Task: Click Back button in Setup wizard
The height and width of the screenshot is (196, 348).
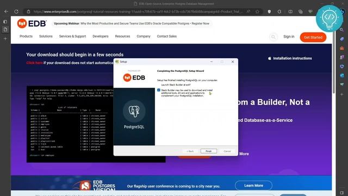Action: tap(190, 151)
